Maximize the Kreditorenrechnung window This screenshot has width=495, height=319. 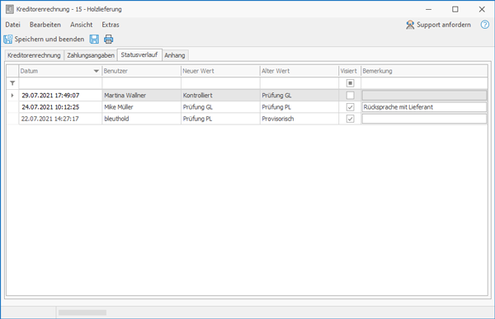pyautogui.click(x=455, y=9)
